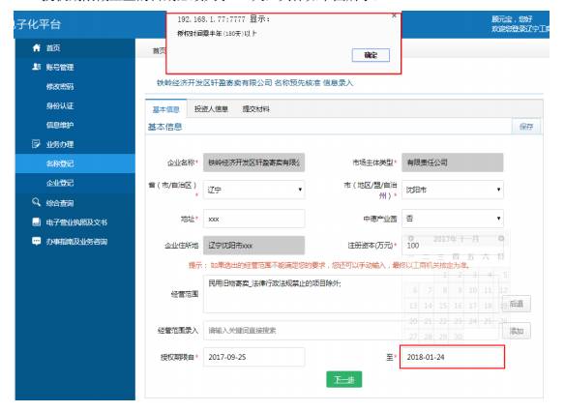
Task: Click the 至 end date field
Action: [452, 357]
